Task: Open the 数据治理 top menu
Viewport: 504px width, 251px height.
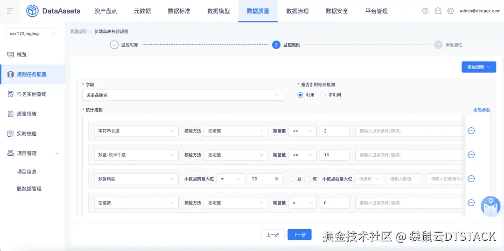Action: tap(298, 11)
